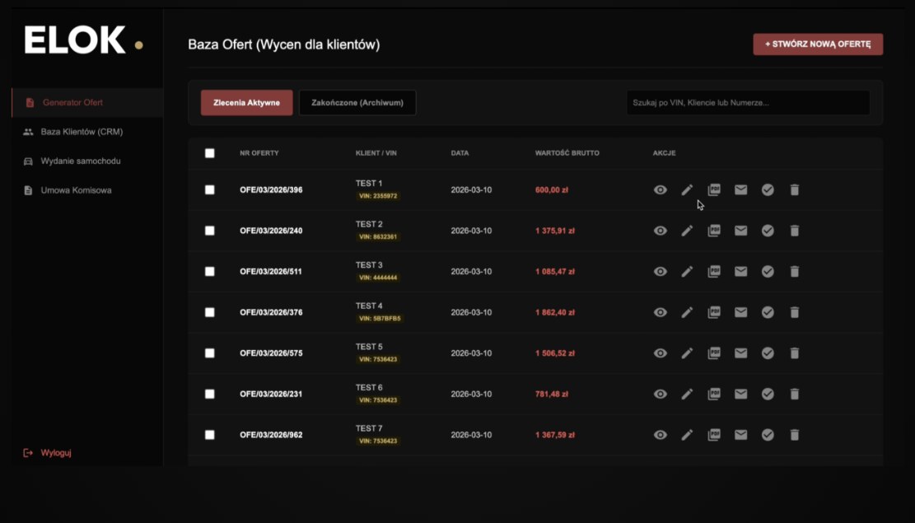Screen dimensions: 915x523
Task: Click checkmark icon for TEST 1 offer
Action: [x=768, y=189]
